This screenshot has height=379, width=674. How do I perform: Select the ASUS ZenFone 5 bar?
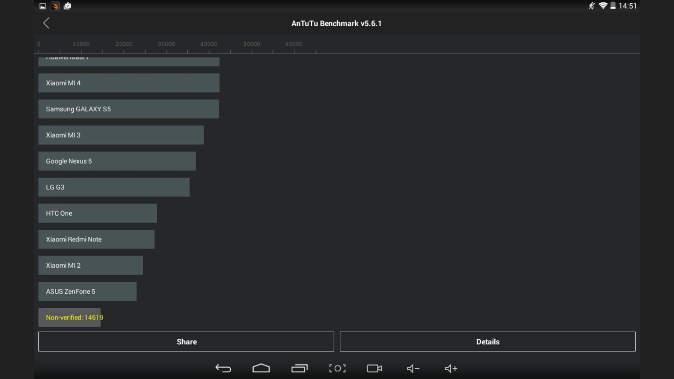pos(88,291)
